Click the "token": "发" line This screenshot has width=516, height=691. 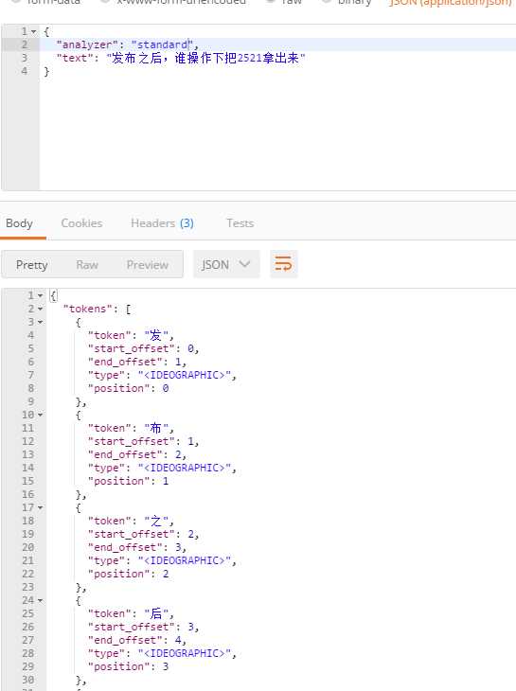[x=131, y=335]
